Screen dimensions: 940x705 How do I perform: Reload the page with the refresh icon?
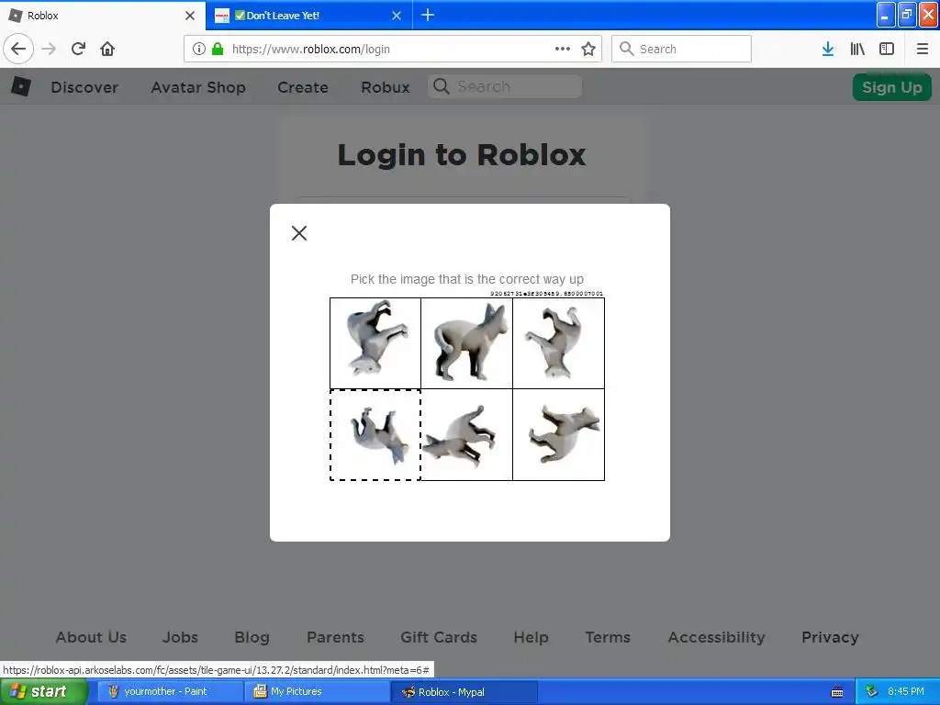[x=78, y=49]
